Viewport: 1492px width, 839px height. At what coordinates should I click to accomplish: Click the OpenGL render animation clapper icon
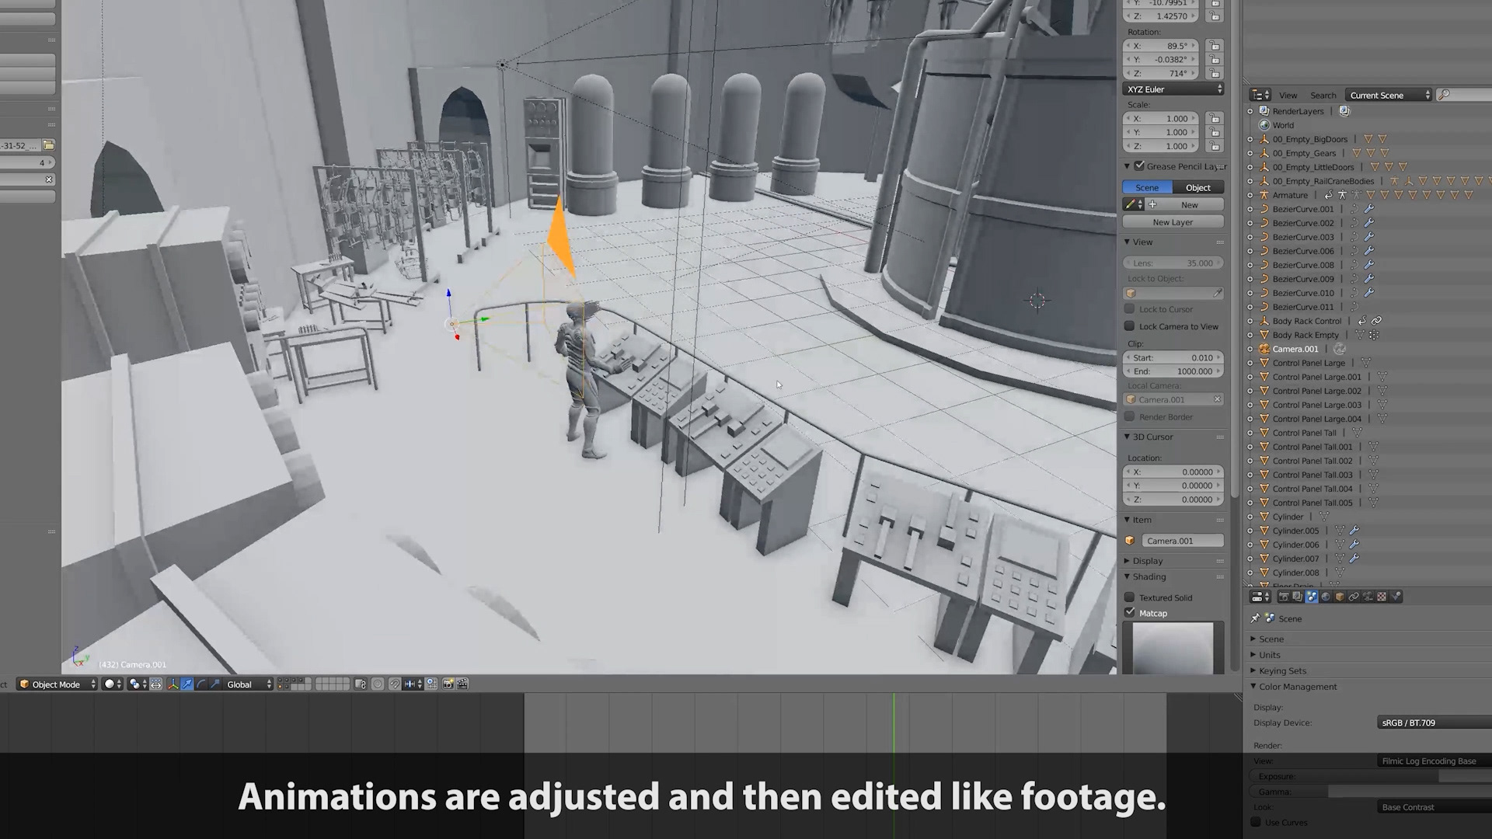pyautogui.click(x=462, y=684)
